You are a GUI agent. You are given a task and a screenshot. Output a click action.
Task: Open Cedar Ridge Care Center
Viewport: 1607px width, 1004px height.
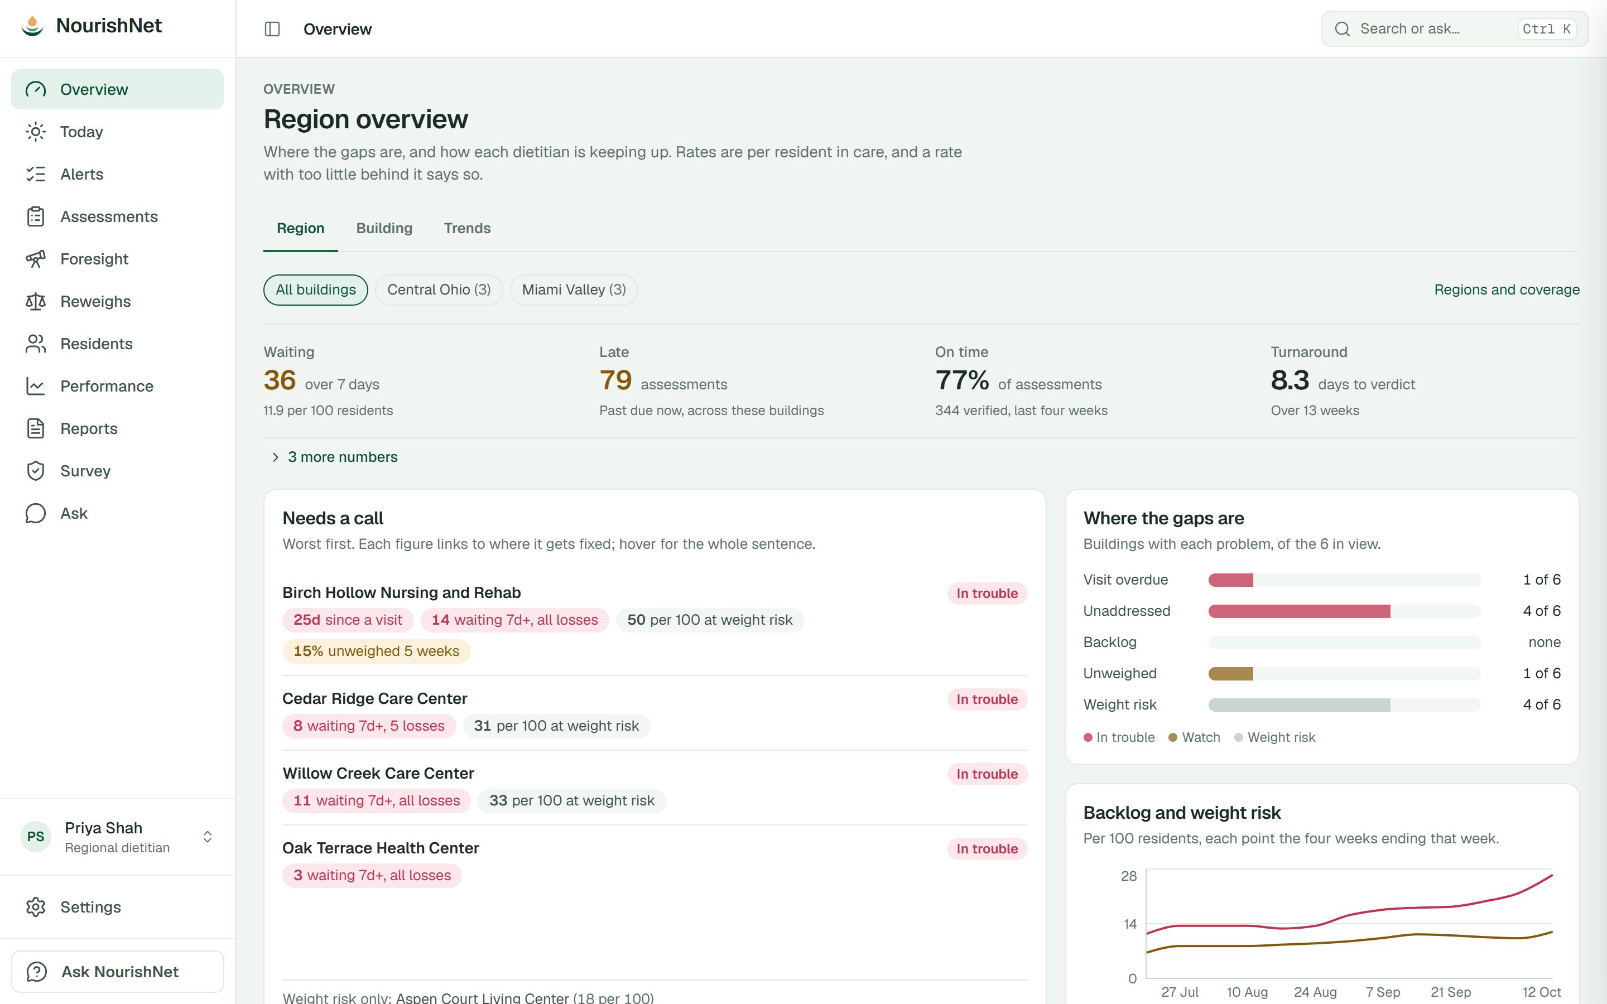374,698
